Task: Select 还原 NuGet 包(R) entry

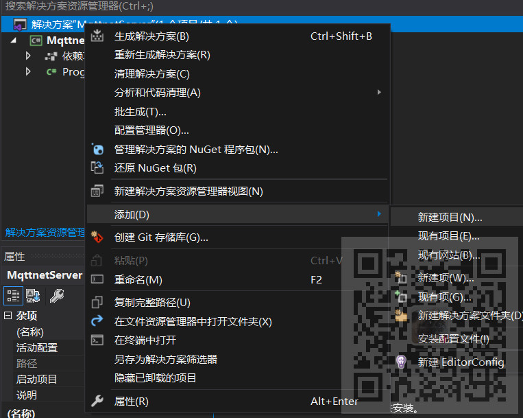Action: [x=238, y=168]
